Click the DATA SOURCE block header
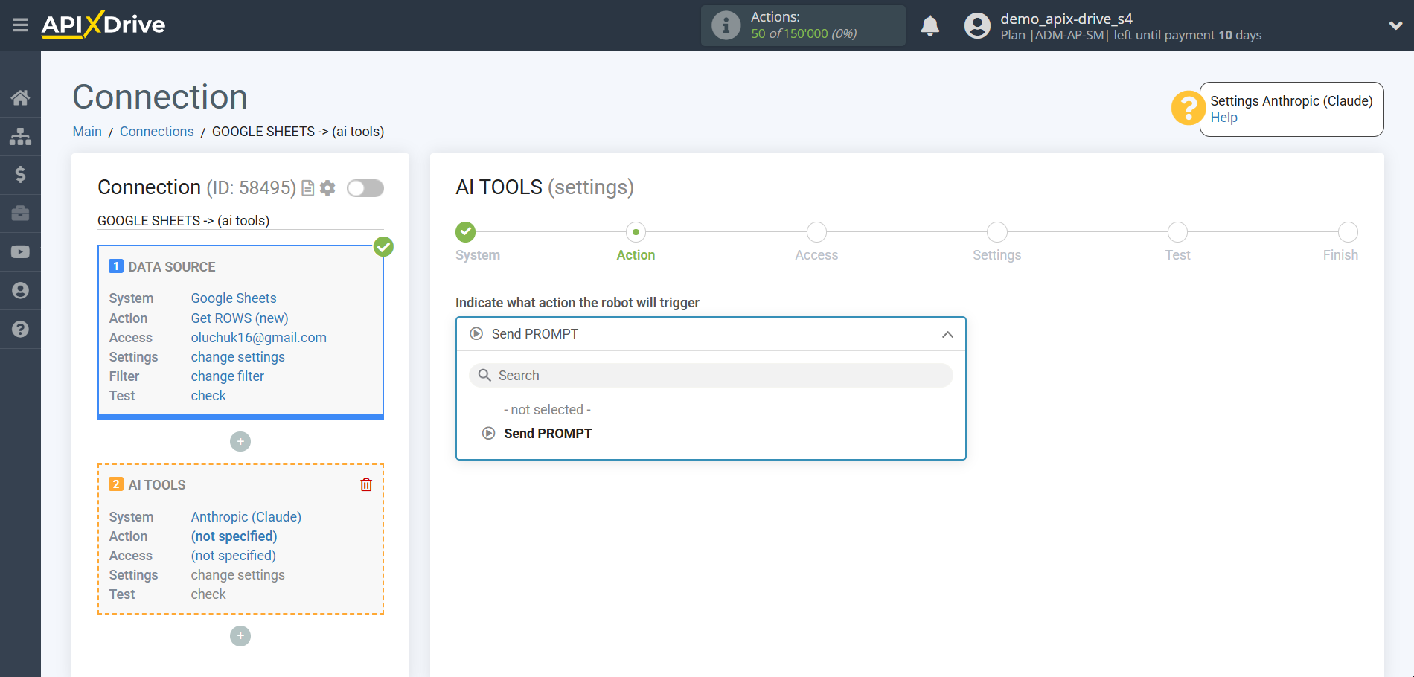Viewport: 1414px width, 677px height. pyautogui.click(x=172, y=267)
